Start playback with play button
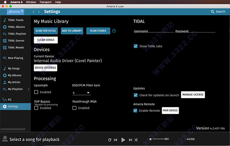230x146 pixels. (123, 140)
